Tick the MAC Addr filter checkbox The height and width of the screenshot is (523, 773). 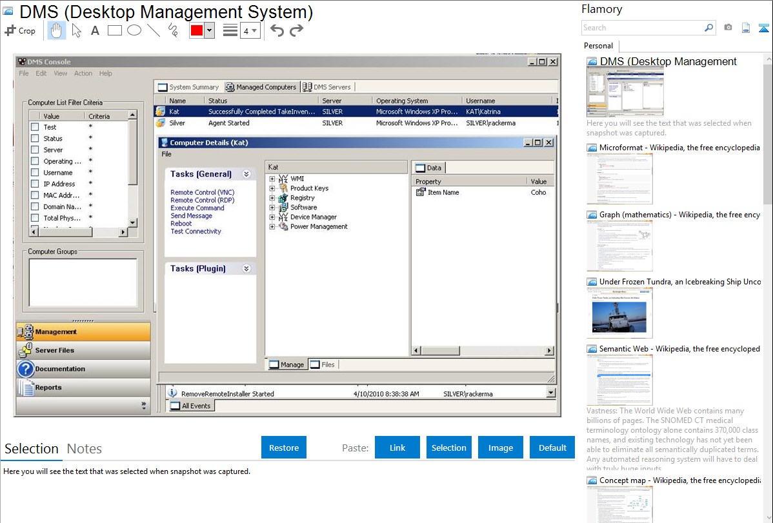tap(35, 195)
